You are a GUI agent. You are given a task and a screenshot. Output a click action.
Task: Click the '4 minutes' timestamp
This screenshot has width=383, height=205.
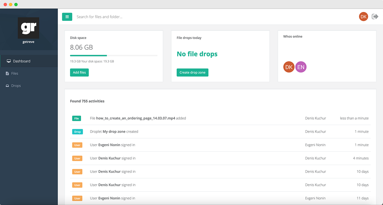tap(361, 158)
